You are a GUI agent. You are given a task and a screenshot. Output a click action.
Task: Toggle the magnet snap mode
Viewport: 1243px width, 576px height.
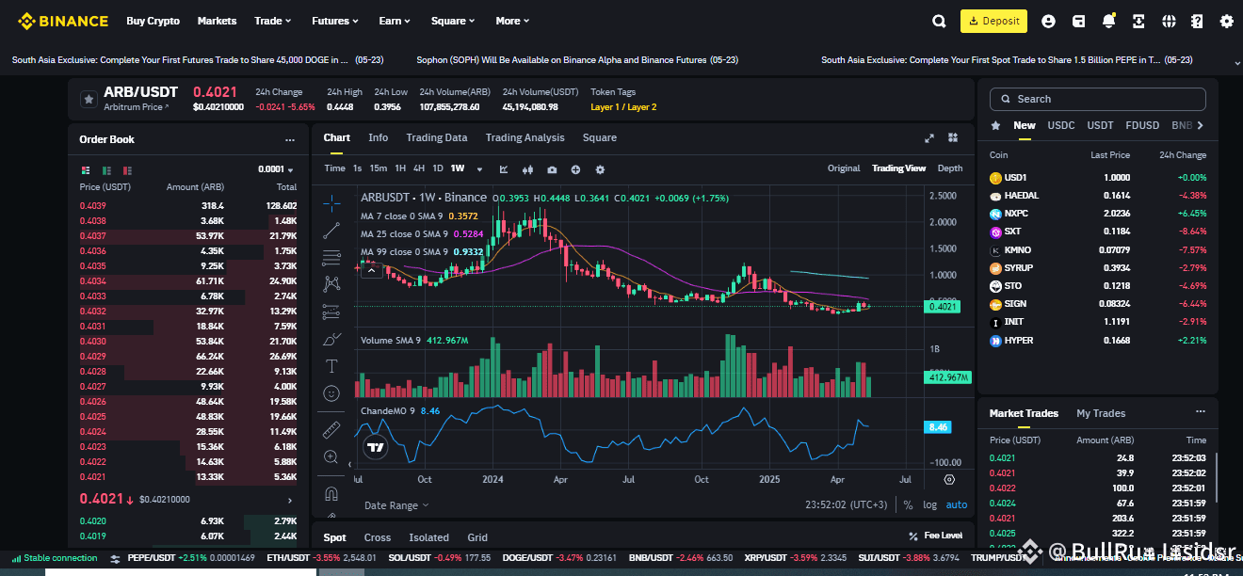pos(331,493)
